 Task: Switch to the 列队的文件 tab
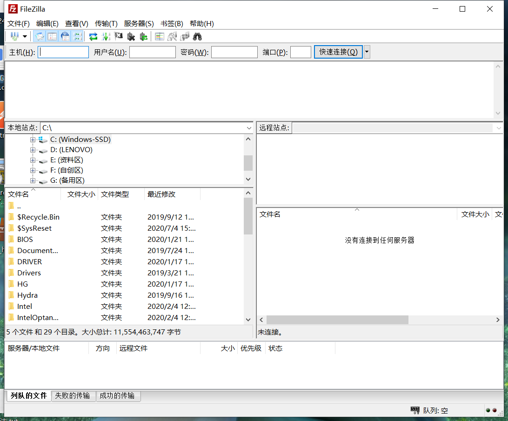point(29,396)
